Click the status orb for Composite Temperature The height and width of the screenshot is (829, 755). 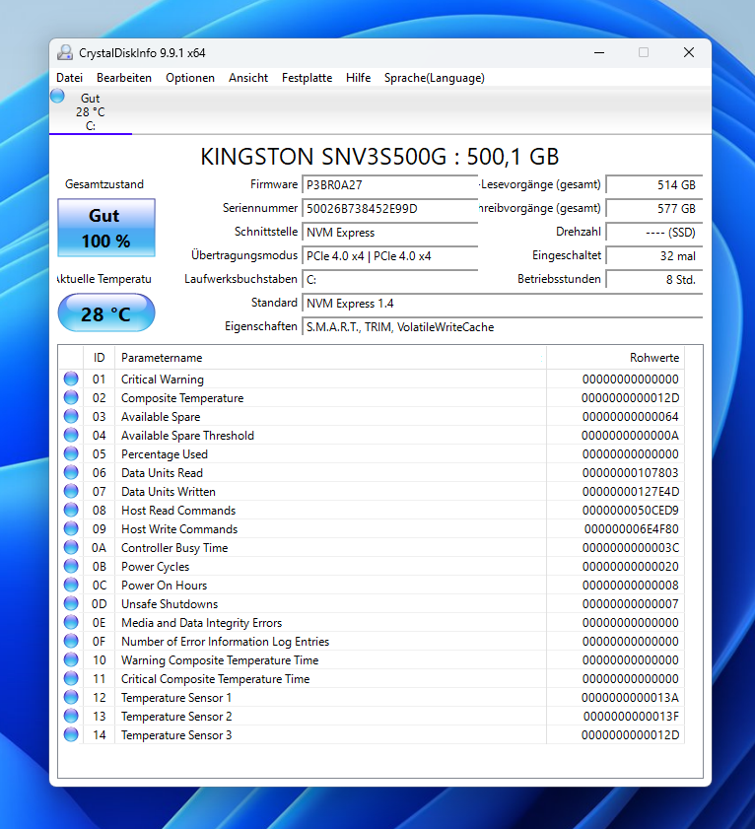point(71,397)
